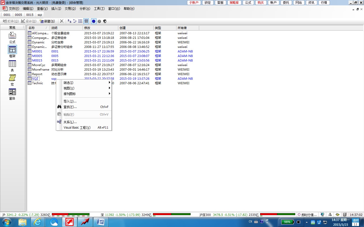Click the 新建 (New) toolbar button

48,21
